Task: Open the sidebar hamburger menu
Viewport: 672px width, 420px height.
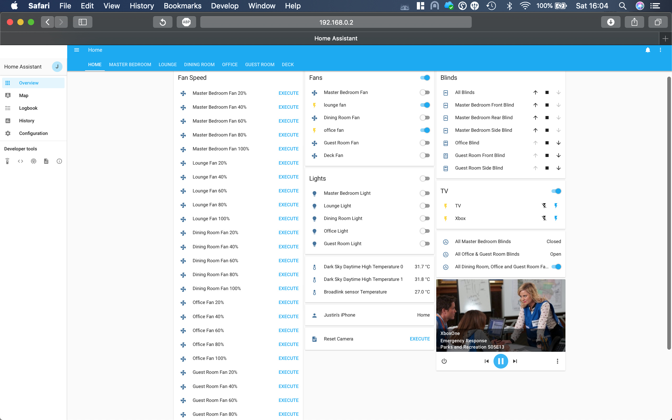Action: tap(77, 50)
